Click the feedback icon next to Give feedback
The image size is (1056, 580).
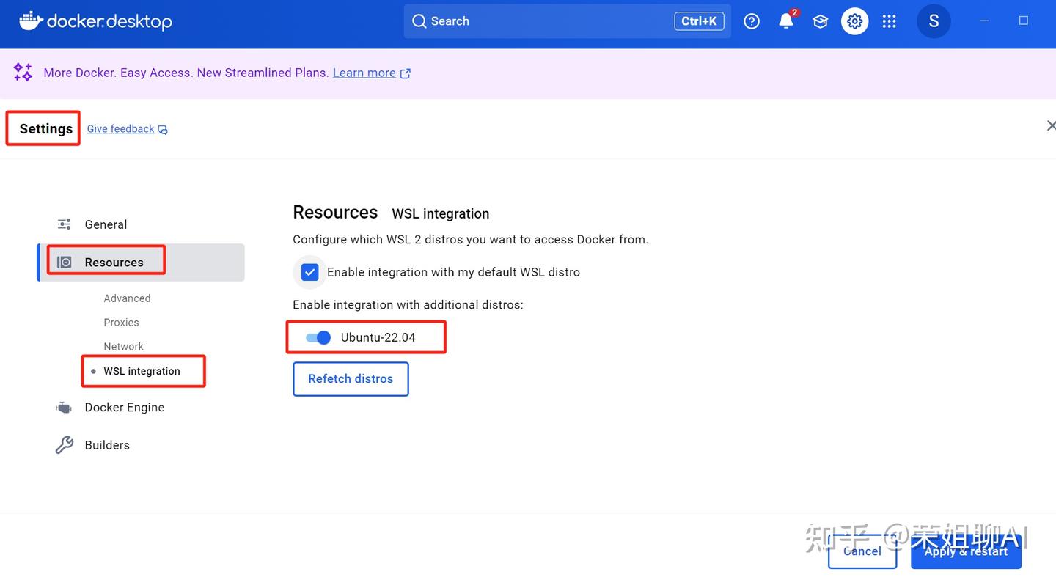(x=163, y=130)
